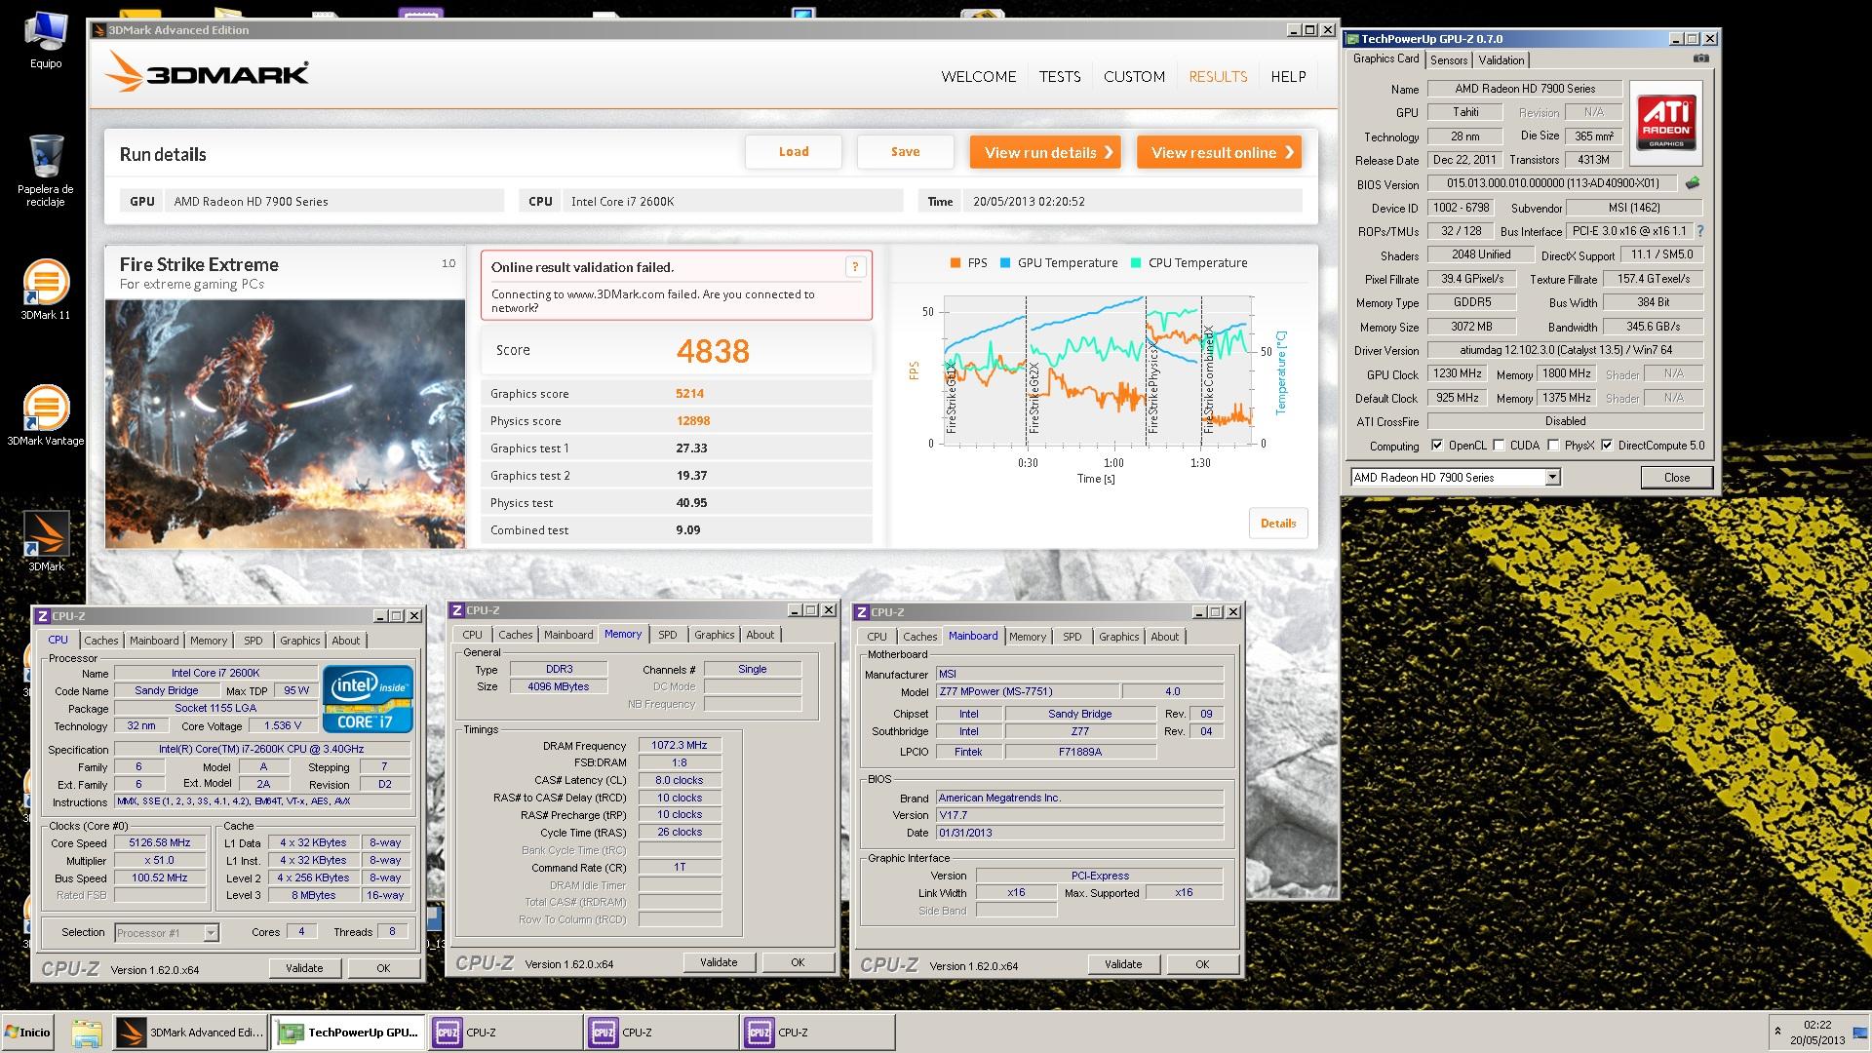The image size is (1872, 1053).
Task: Toggle the CUDA checkbox in GPU-Z
Action: click(x=1499, y=446)
